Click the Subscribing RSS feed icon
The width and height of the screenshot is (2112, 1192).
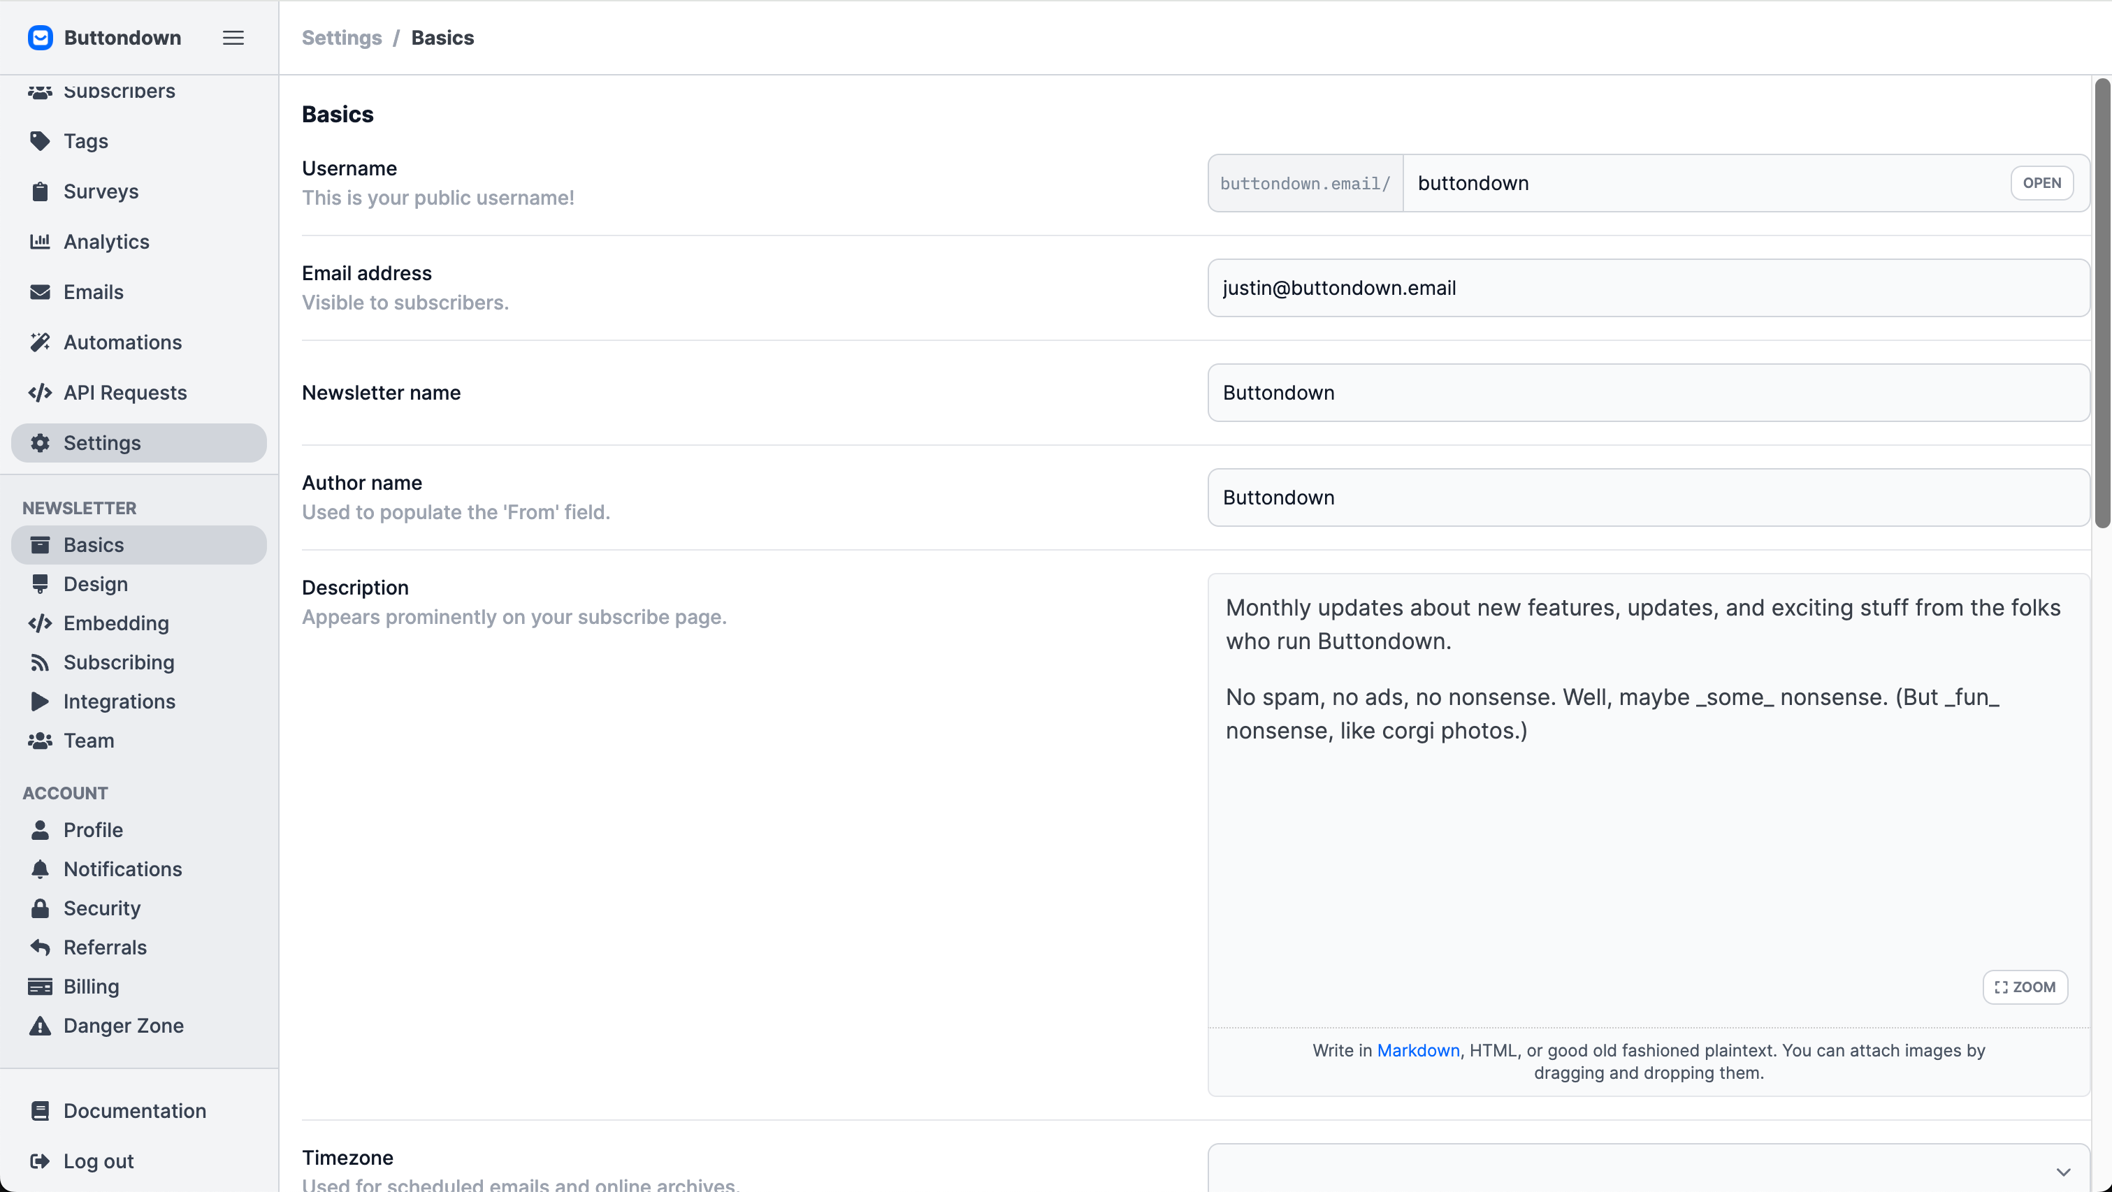pos(40,662)
